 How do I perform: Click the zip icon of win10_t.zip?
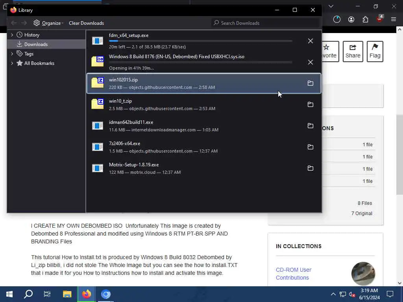tap(98, 104)
